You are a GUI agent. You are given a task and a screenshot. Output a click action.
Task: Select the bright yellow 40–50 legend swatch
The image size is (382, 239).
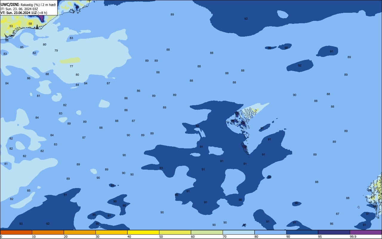(x=143, y=232)
